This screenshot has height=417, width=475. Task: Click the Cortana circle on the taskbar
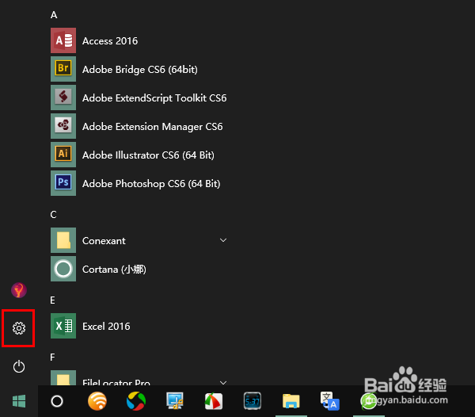pos(57,401)
